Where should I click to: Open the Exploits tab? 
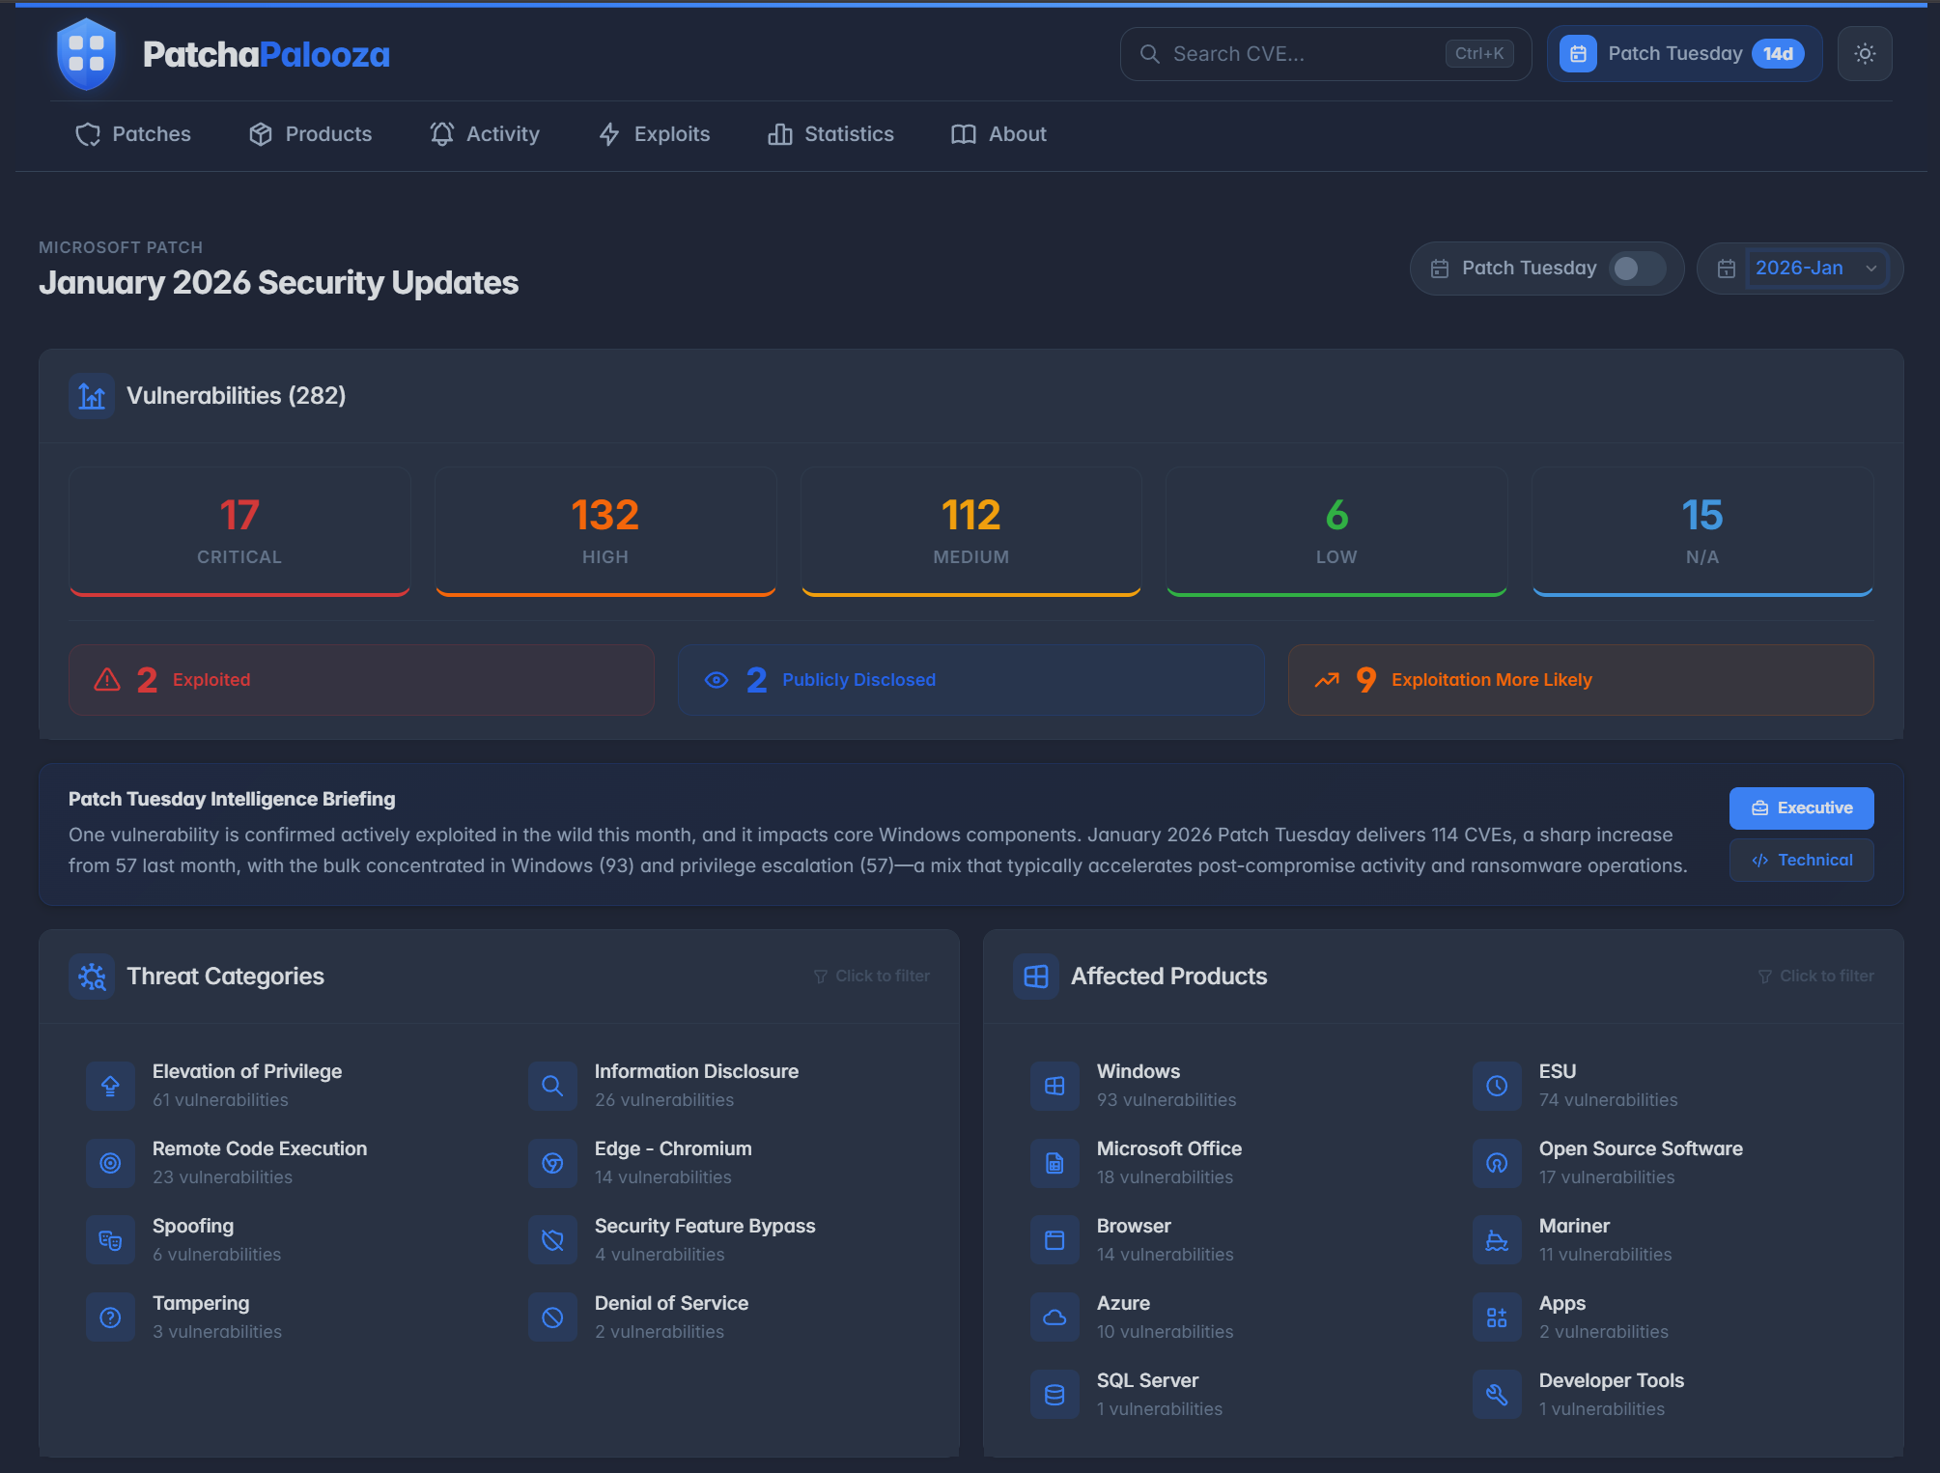click(x=654, y=134)
